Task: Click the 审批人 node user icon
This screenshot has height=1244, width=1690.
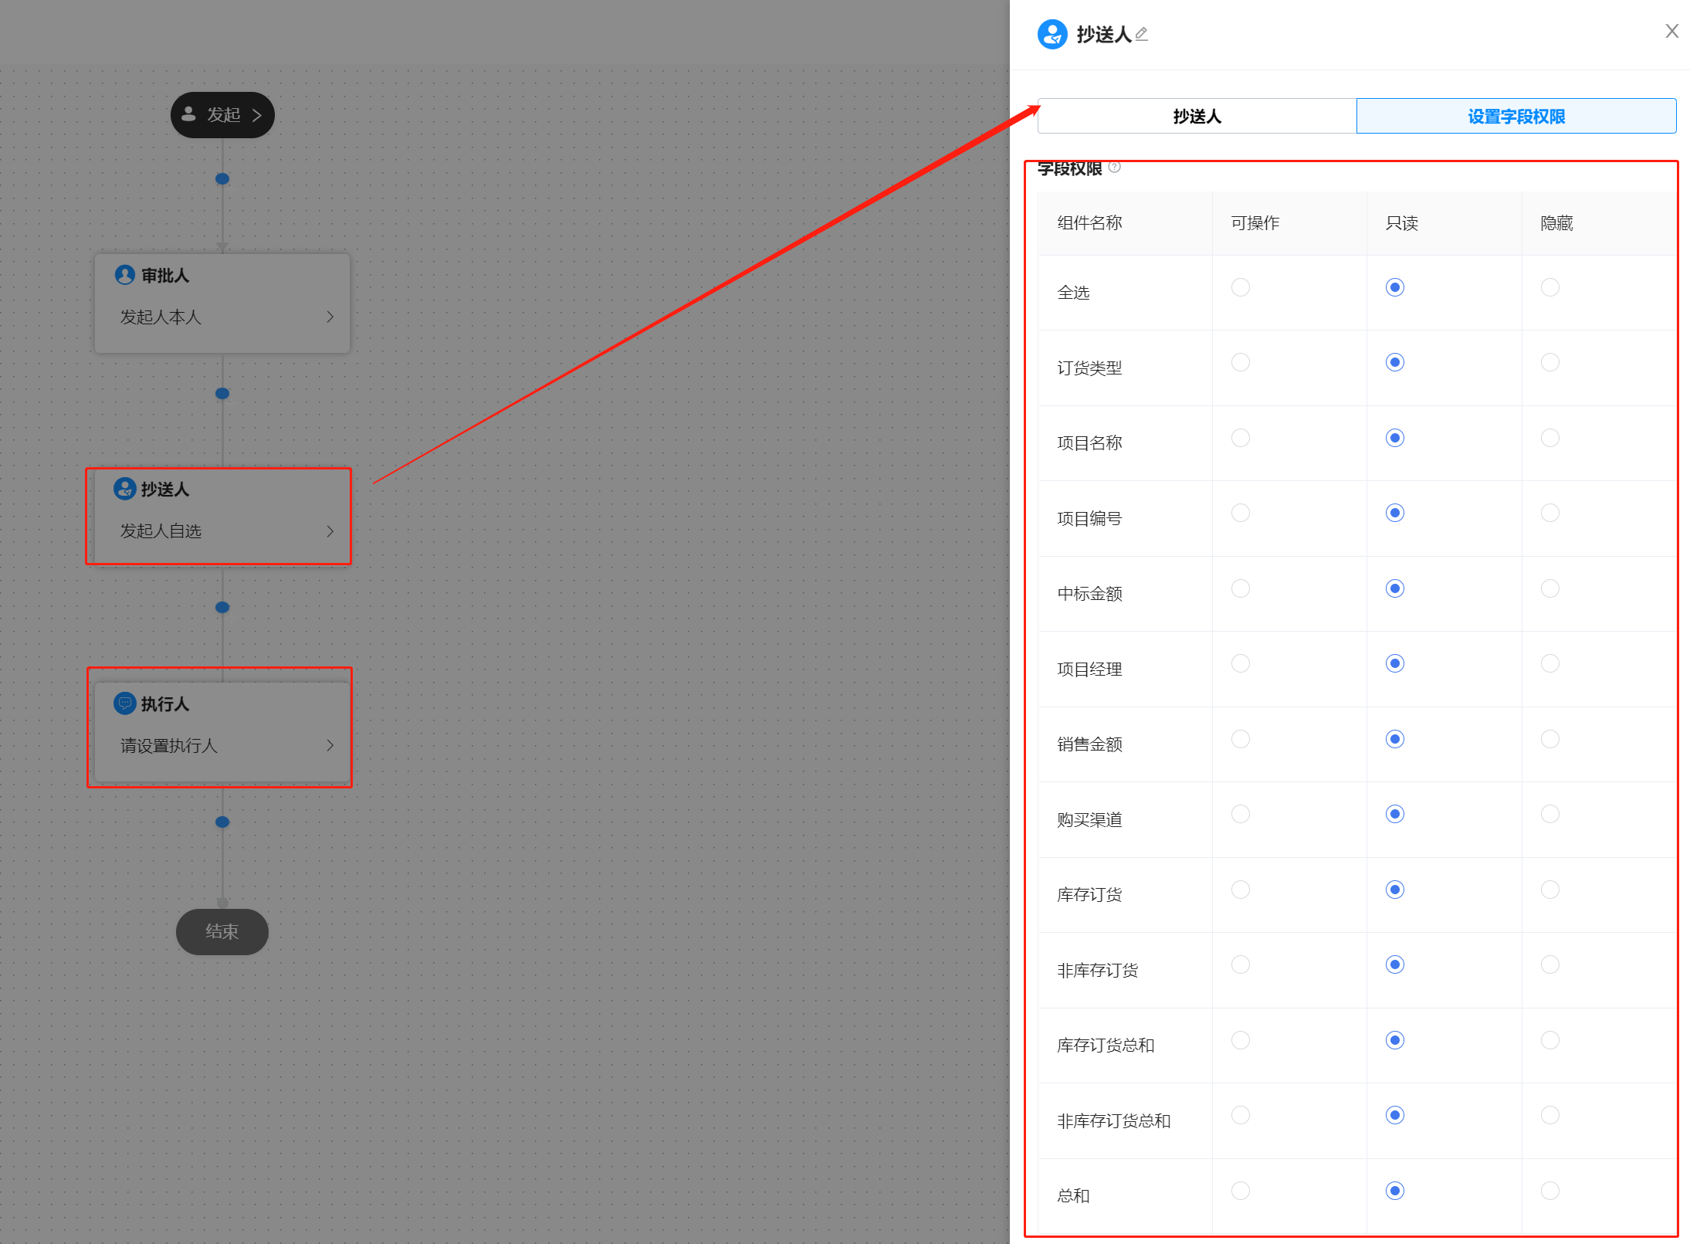Action: tap(124, 275)
